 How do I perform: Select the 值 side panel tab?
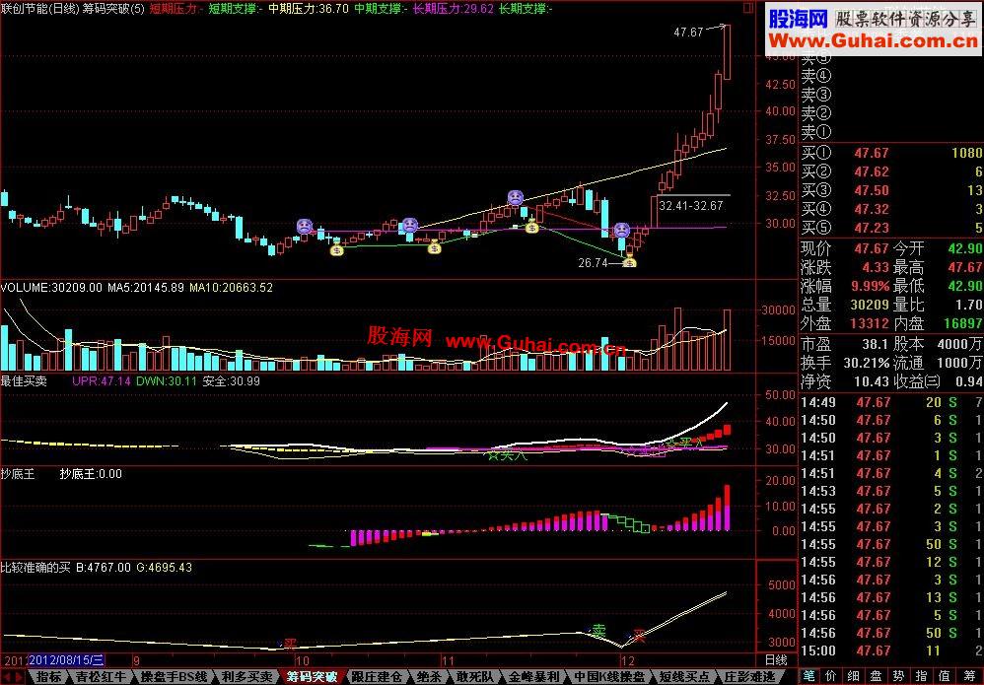[x=944, y=677]
